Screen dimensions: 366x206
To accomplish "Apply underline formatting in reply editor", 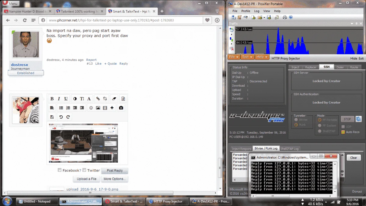I will pyautogui.click(x=66, y=99).
